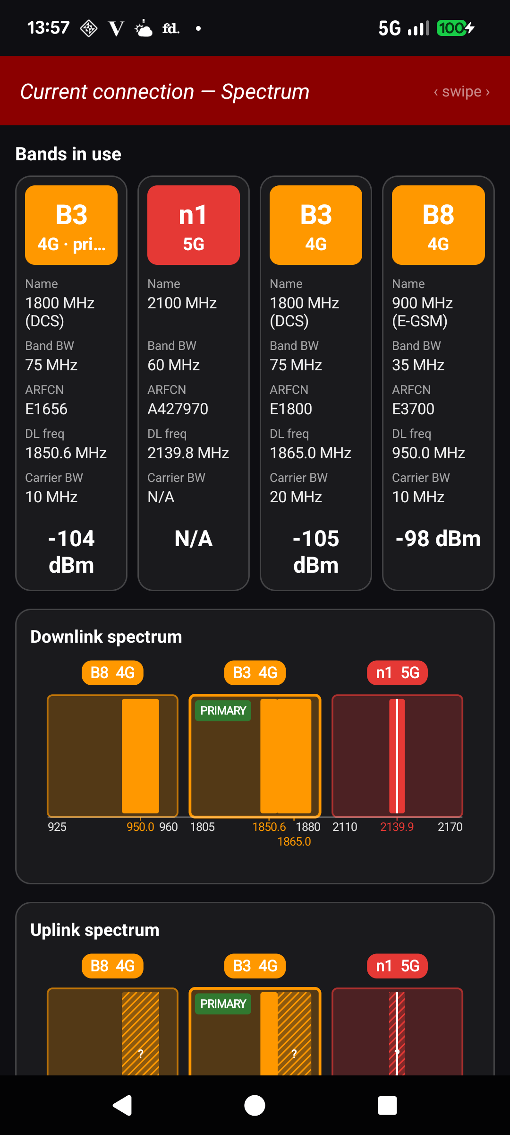Select n1 5G label in Uplink spectrum
The height and width of the screenshot is (1135, 510).
(398, 966)
